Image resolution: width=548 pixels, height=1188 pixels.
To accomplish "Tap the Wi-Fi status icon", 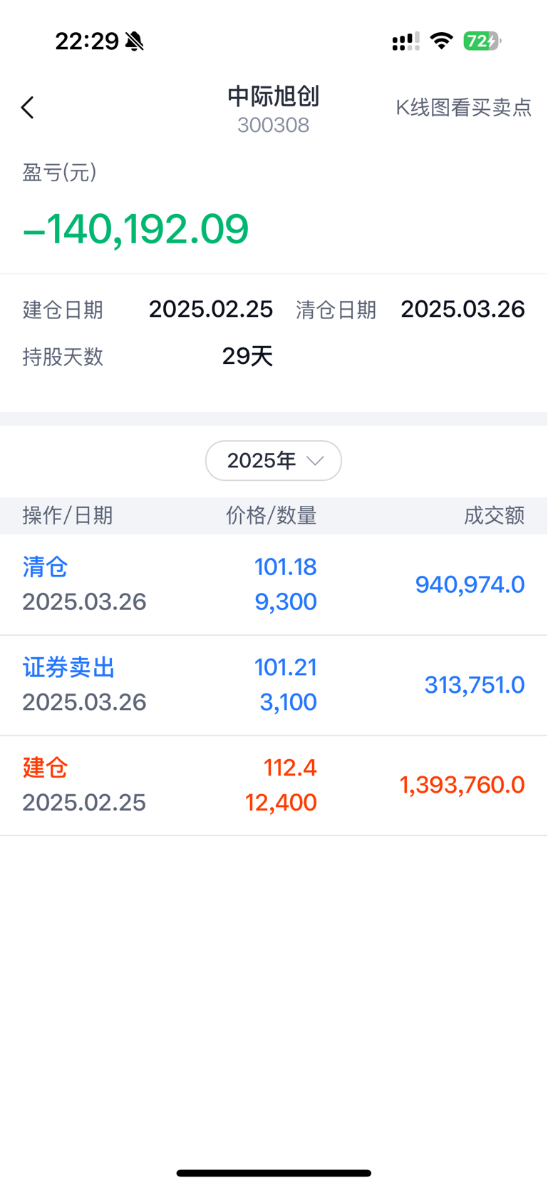I will (442, 41).
